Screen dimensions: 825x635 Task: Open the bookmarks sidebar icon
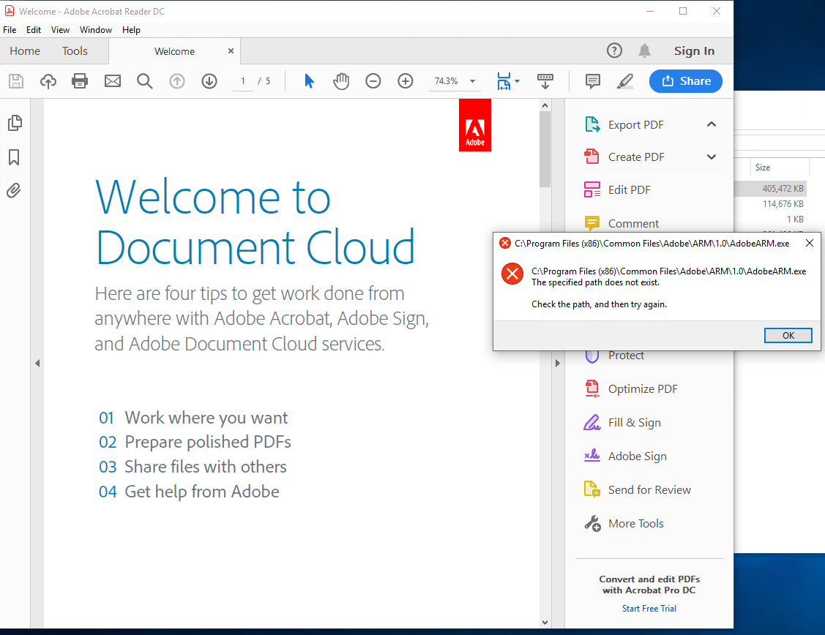[x=14, y=157]
